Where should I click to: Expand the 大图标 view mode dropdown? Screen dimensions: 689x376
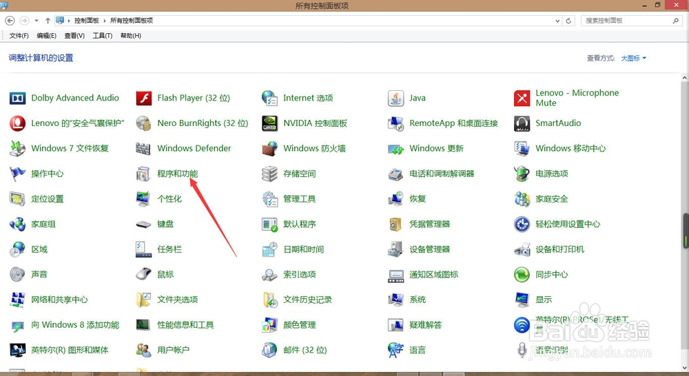[x=634, y=58]
